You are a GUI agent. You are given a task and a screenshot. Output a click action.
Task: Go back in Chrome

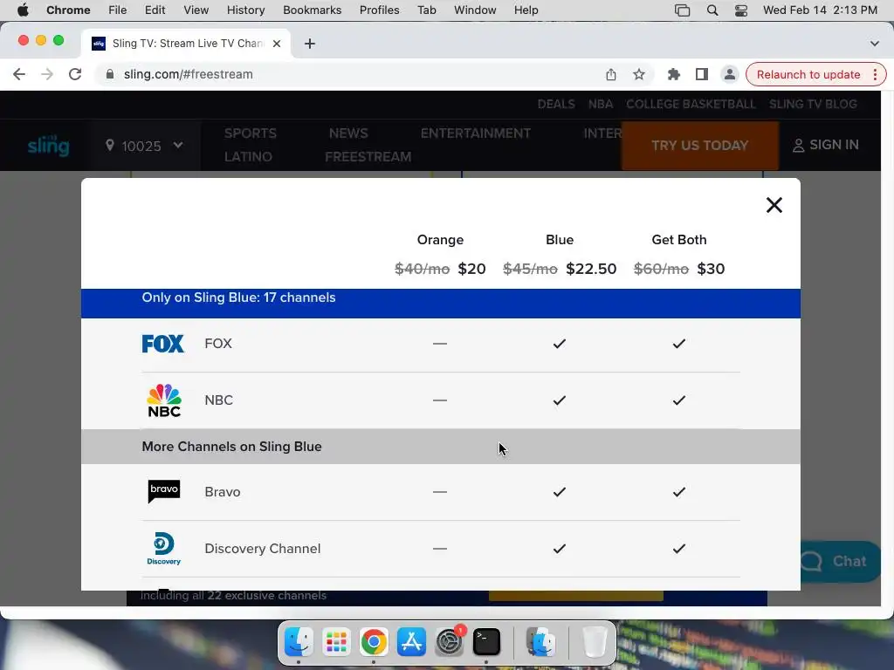[19, 75]
